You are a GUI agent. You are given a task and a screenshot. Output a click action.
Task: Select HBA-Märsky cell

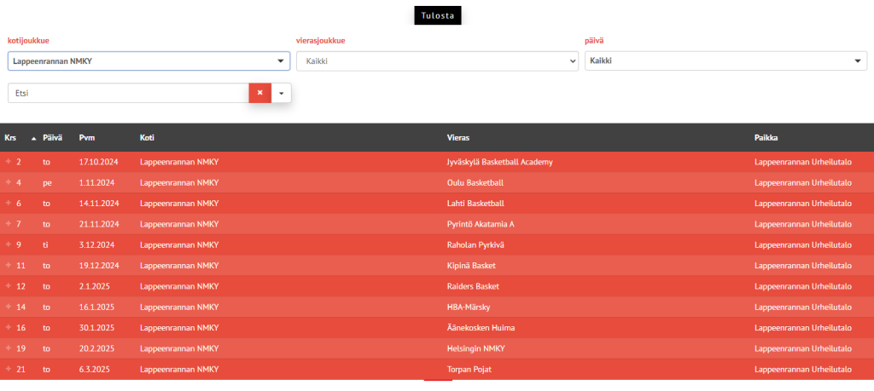[469, 307]
